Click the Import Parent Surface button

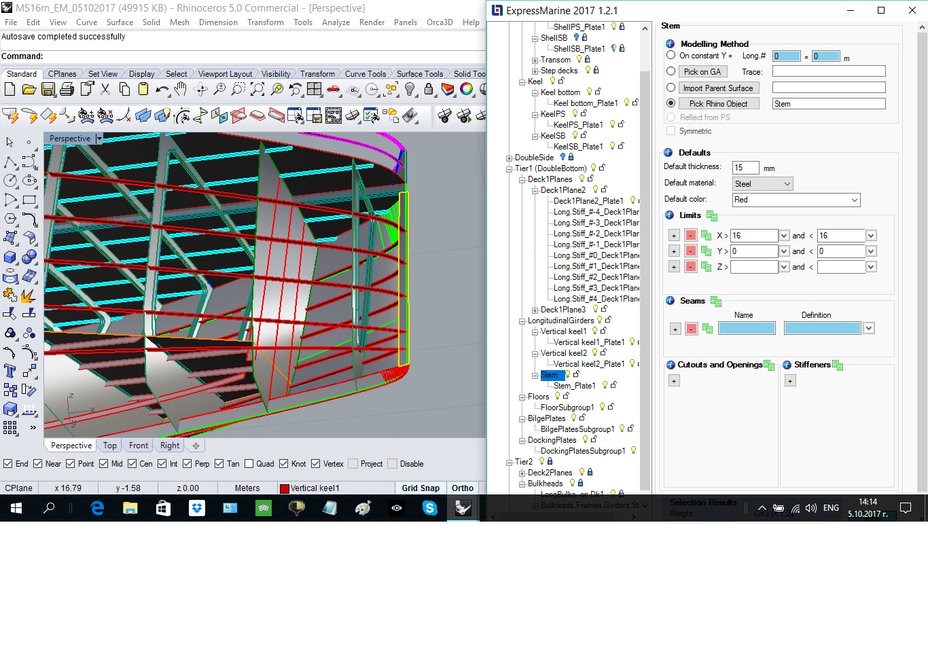718,88
